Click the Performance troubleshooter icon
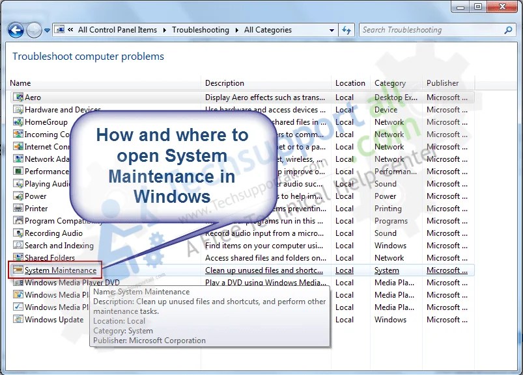523x375 pixels. point(18,171)
